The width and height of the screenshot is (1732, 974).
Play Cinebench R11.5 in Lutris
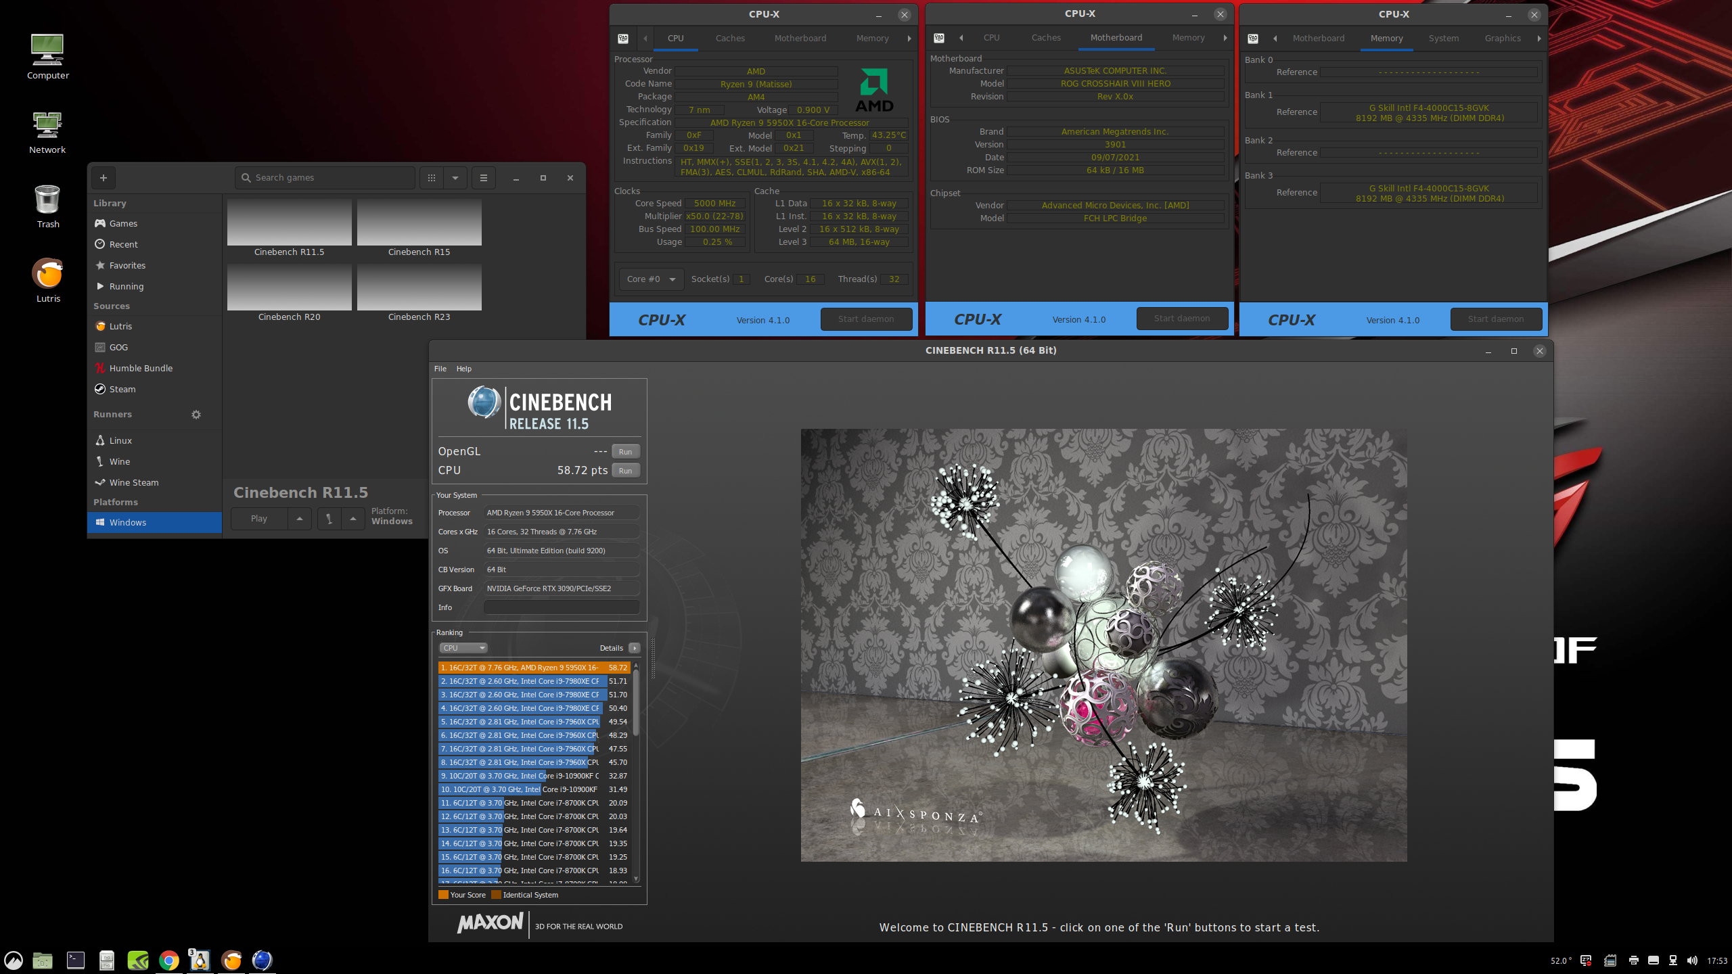pyautogui.click(x=259, y=519)
